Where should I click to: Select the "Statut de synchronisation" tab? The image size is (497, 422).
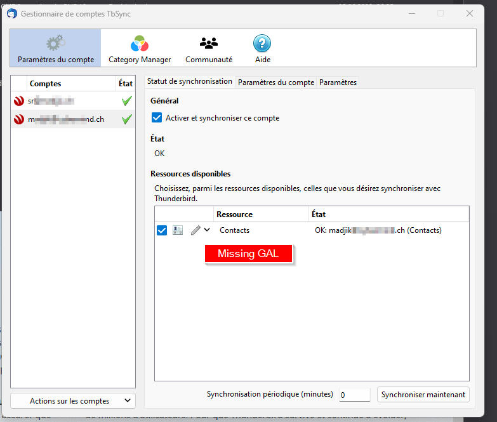(x=189, y=82)
